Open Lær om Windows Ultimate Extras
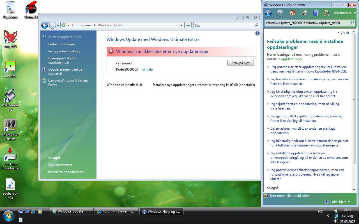The width and height of the screenshot is (359, 224). [68, 83]
